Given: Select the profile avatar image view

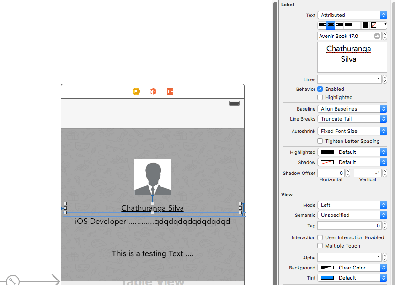Looking at the screenshot, I should [153, 177].
